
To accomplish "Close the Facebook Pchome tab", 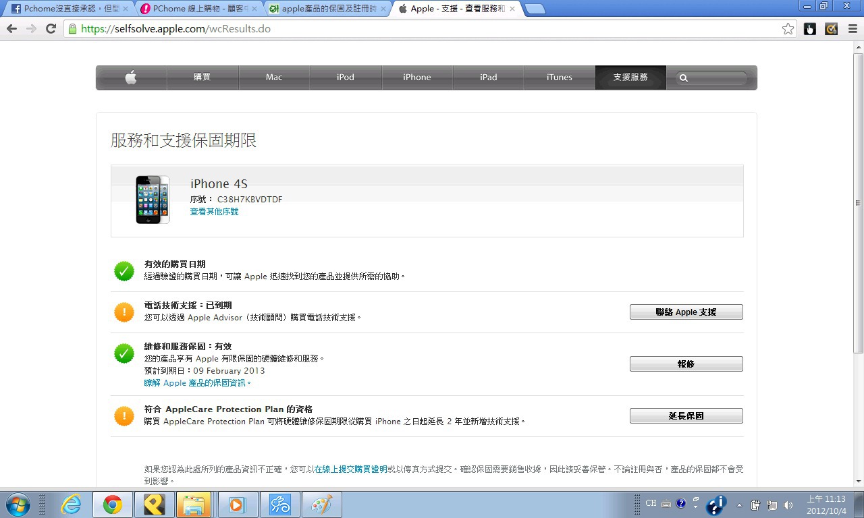I will (125, 9).
